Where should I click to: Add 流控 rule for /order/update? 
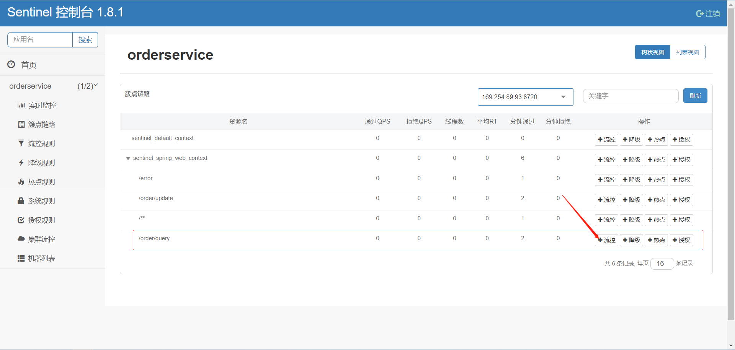point(607,200)
